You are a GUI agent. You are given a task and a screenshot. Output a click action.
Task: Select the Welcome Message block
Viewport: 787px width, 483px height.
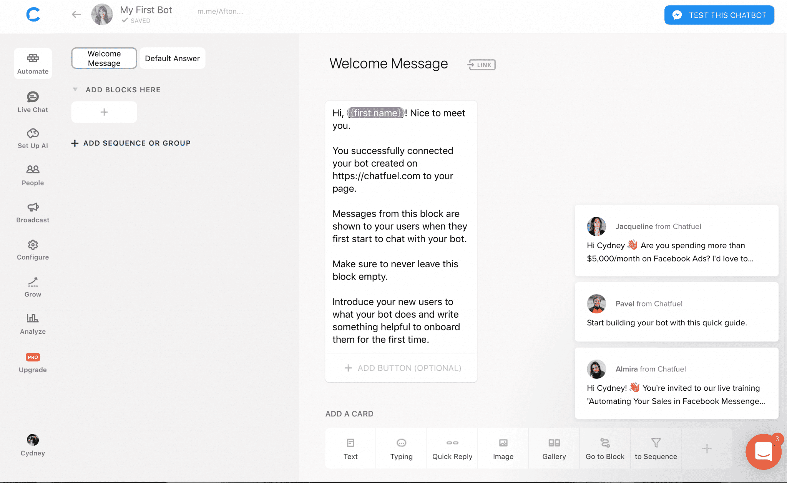point(104,58)
